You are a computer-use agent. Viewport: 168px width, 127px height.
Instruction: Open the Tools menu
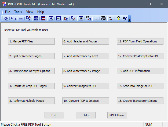tap(18, 12)
